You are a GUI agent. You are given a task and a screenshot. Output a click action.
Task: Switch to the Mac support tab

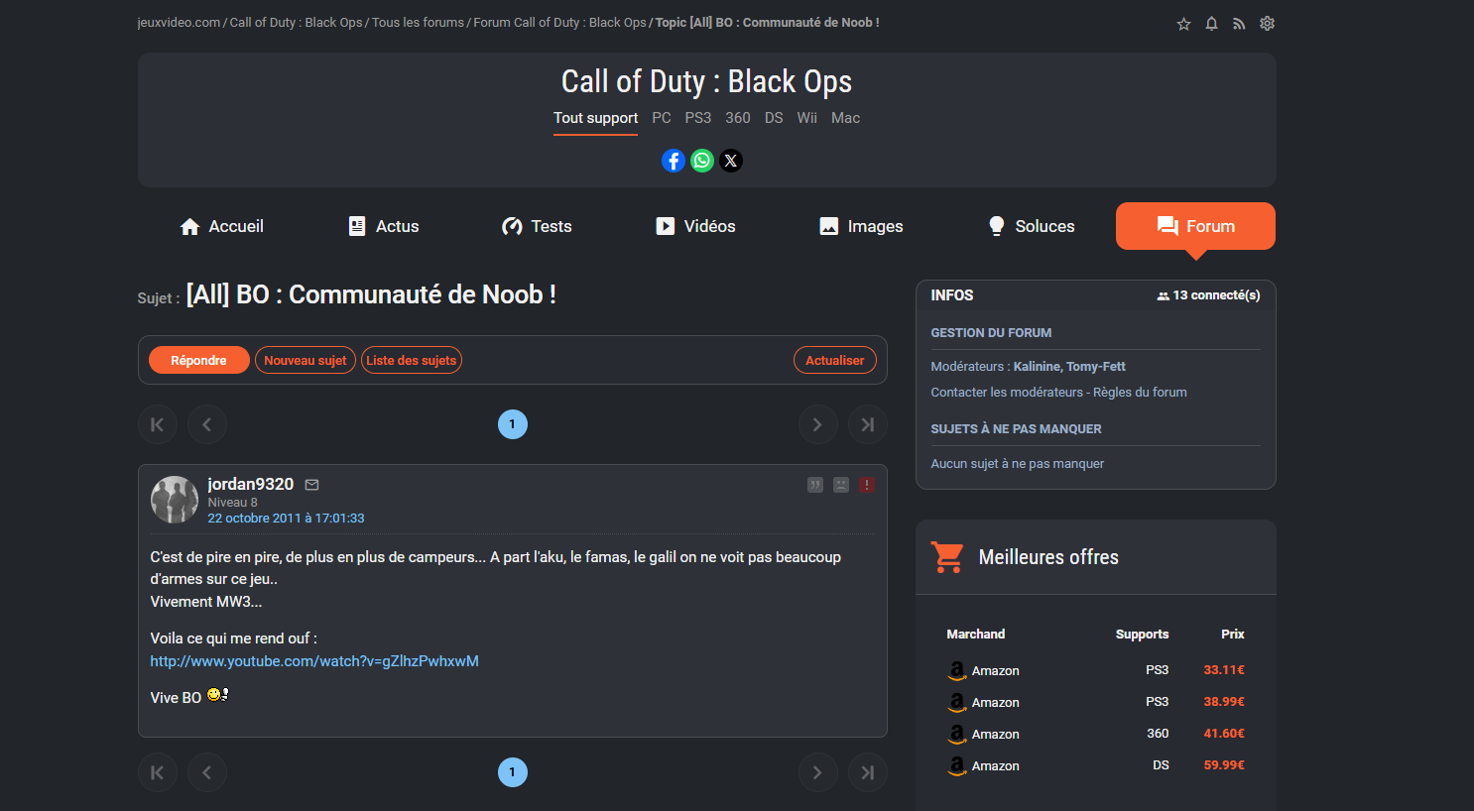(x=845, y=118)
